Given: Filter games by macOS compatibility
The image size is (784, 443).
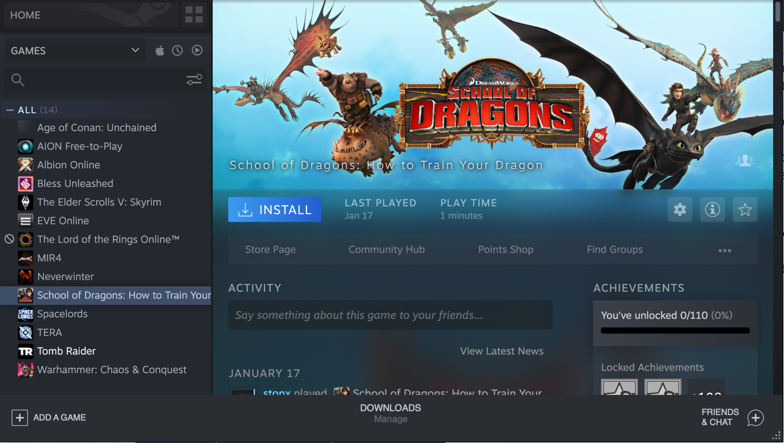Looking at the screenshot, I should click(x=160, y=50).
